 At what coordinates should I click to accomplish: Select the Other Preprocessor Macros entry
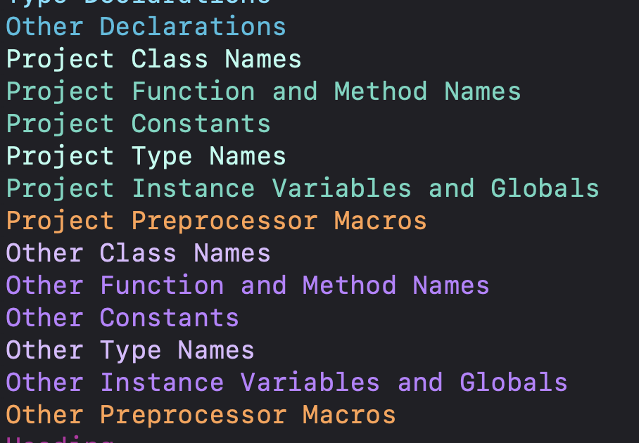pyautogui.click(x=201, y=415)
